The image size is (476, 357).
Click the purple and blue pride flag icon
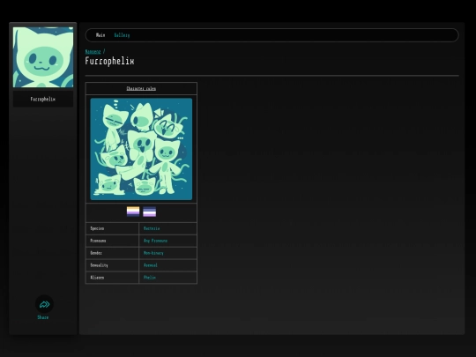point(149,212)
